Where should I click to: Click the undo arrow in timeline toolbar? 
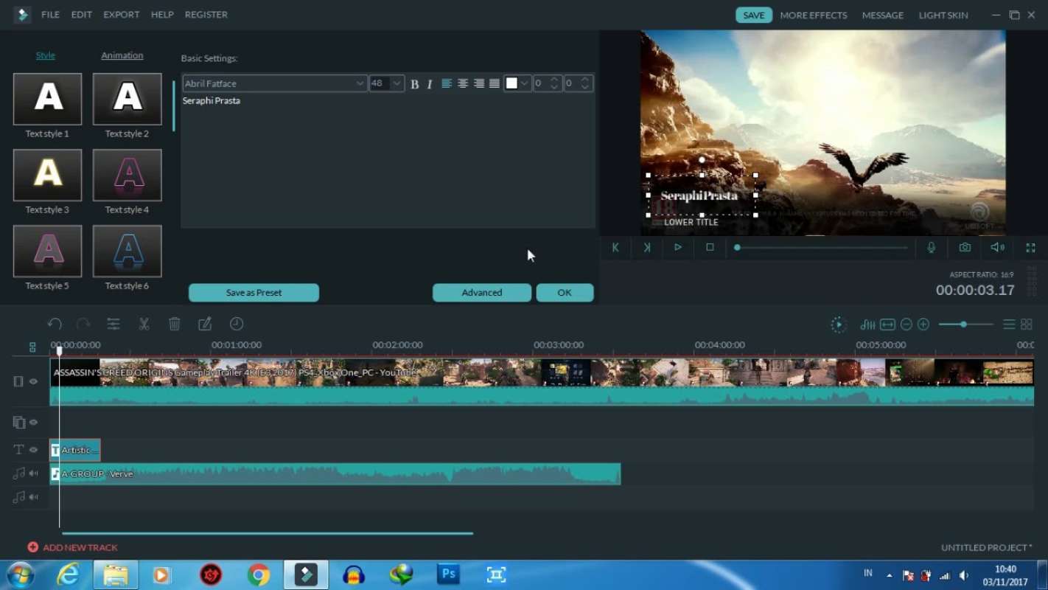pos(55,324)
